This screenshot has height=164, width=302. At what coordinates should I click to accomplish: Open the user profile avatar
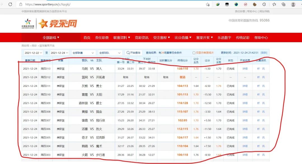(x=293, y=4)
